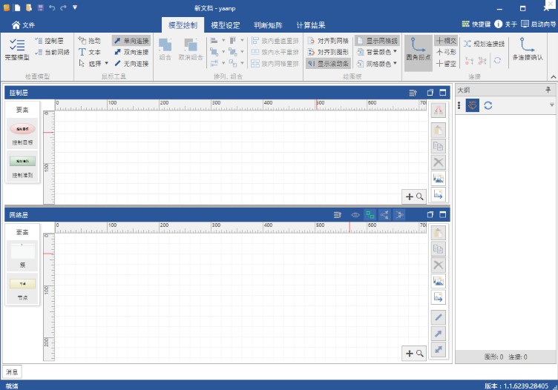
Task: Click the magnifier zoom icon in 控制层 canvas
Action: pos(420,196)
